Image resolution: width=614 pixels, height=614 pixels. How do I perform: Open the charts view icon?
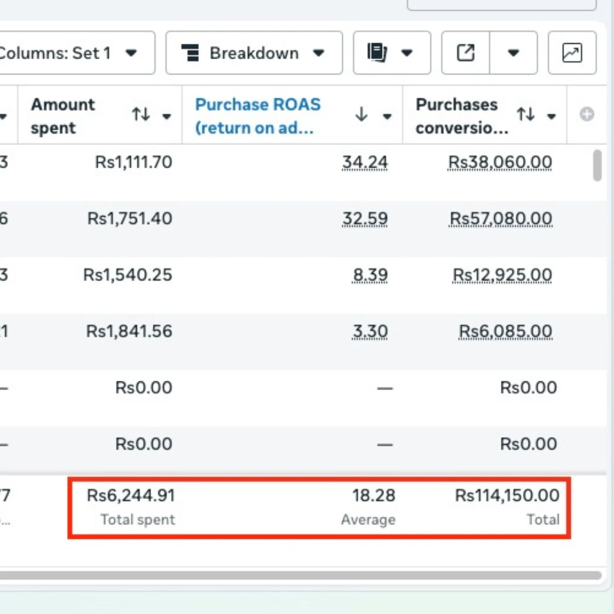pyautogui.click(x=571, y=53)
